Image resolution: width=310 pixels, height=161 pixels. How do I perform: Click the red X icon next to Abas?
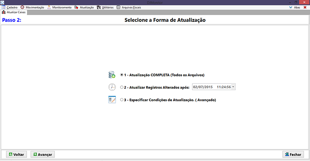(x=305, y=7)
